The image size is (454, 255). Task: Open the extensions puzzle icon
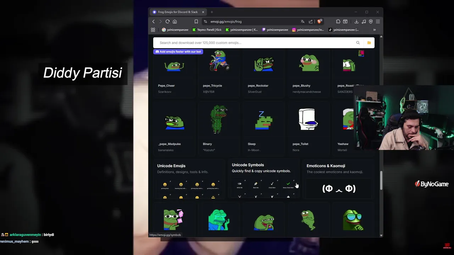338,22
